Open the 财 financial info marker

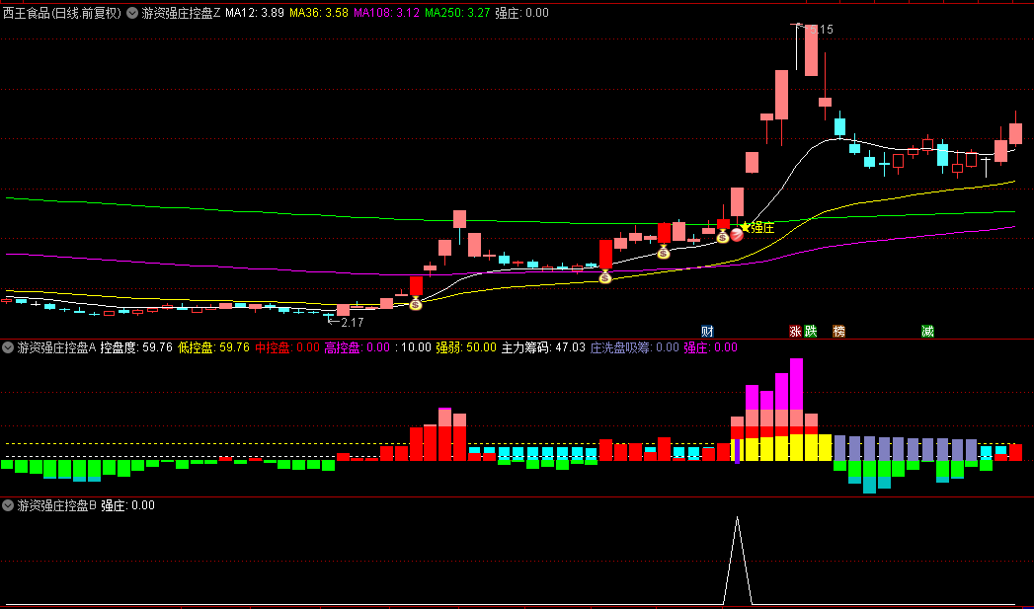[x=707, y=331]
